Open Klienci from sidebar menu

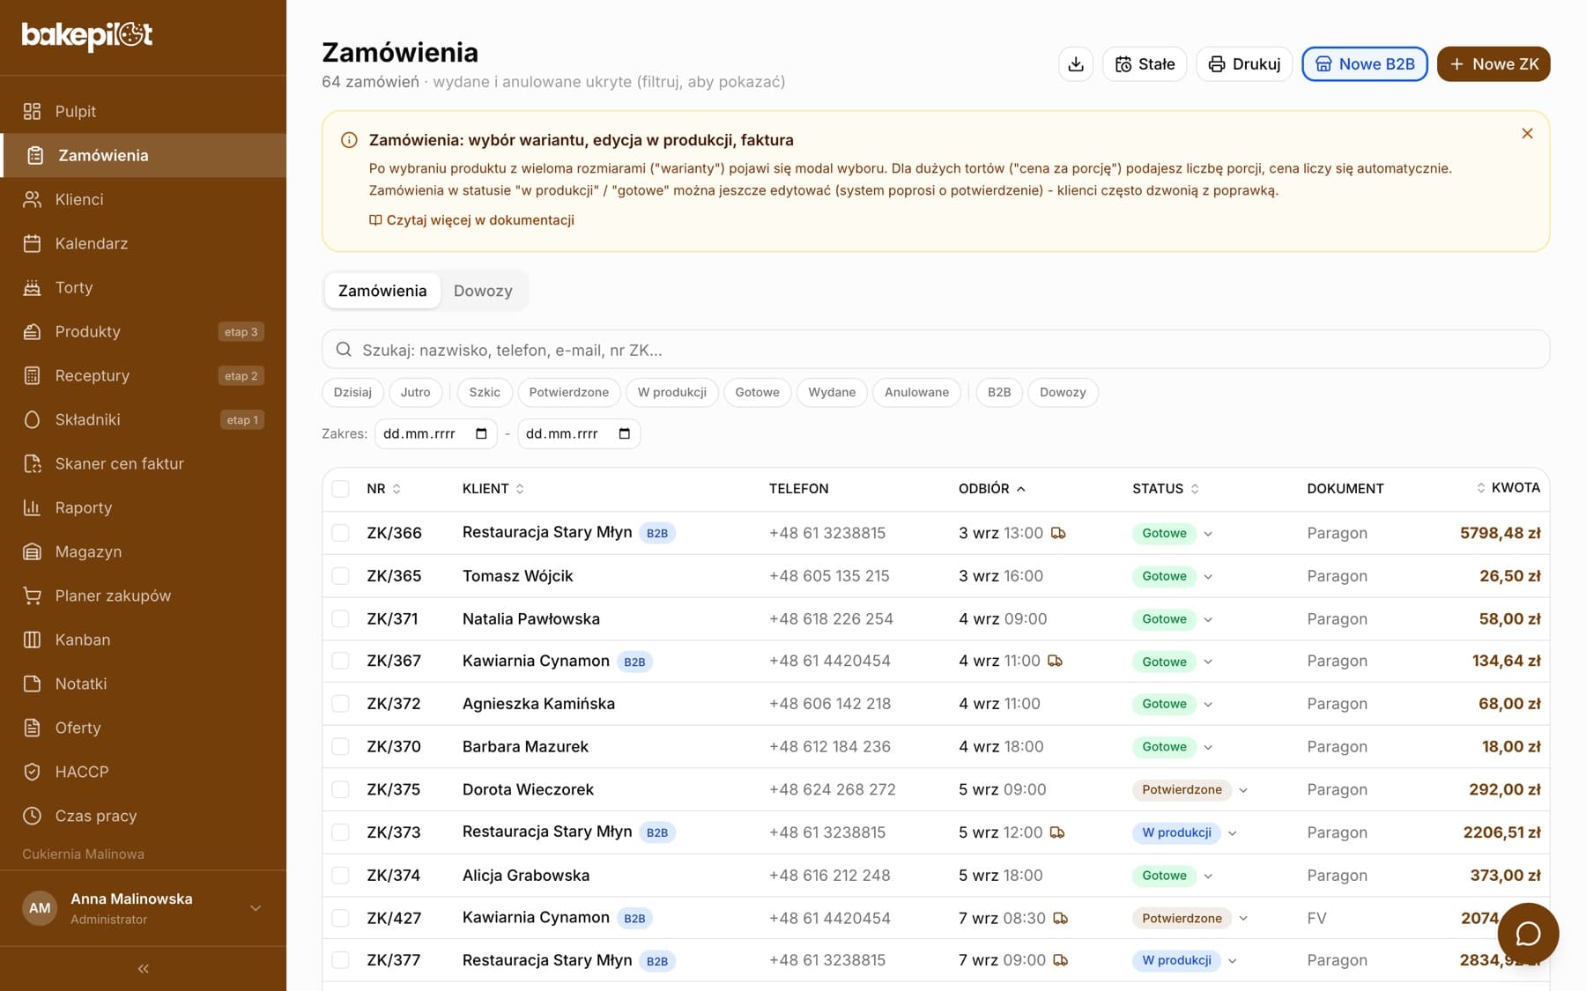143,199
